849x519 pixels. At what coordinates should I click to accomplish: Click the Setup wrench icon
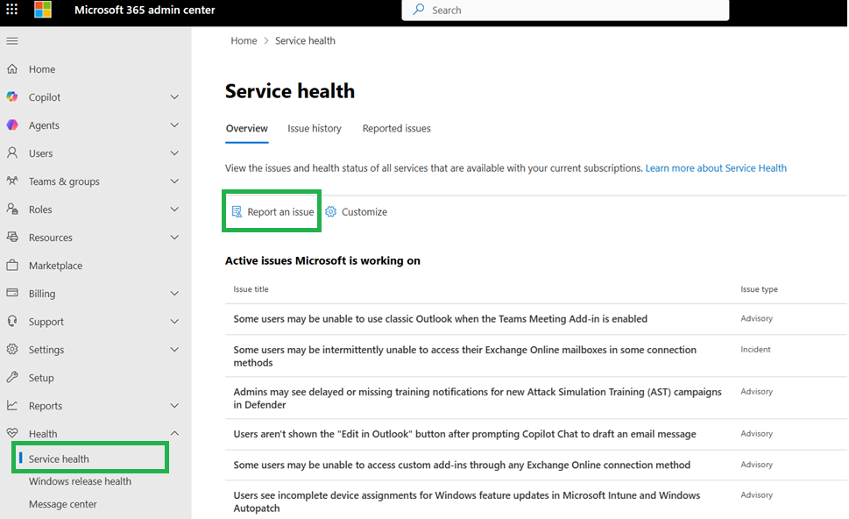click(x=12, y=377)
